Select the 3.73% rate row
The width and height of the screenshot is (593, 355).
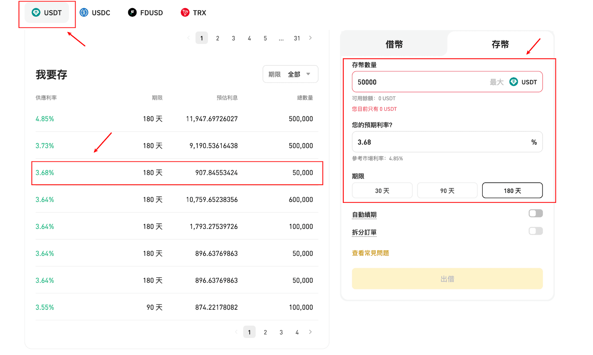(x=177, y=146)
